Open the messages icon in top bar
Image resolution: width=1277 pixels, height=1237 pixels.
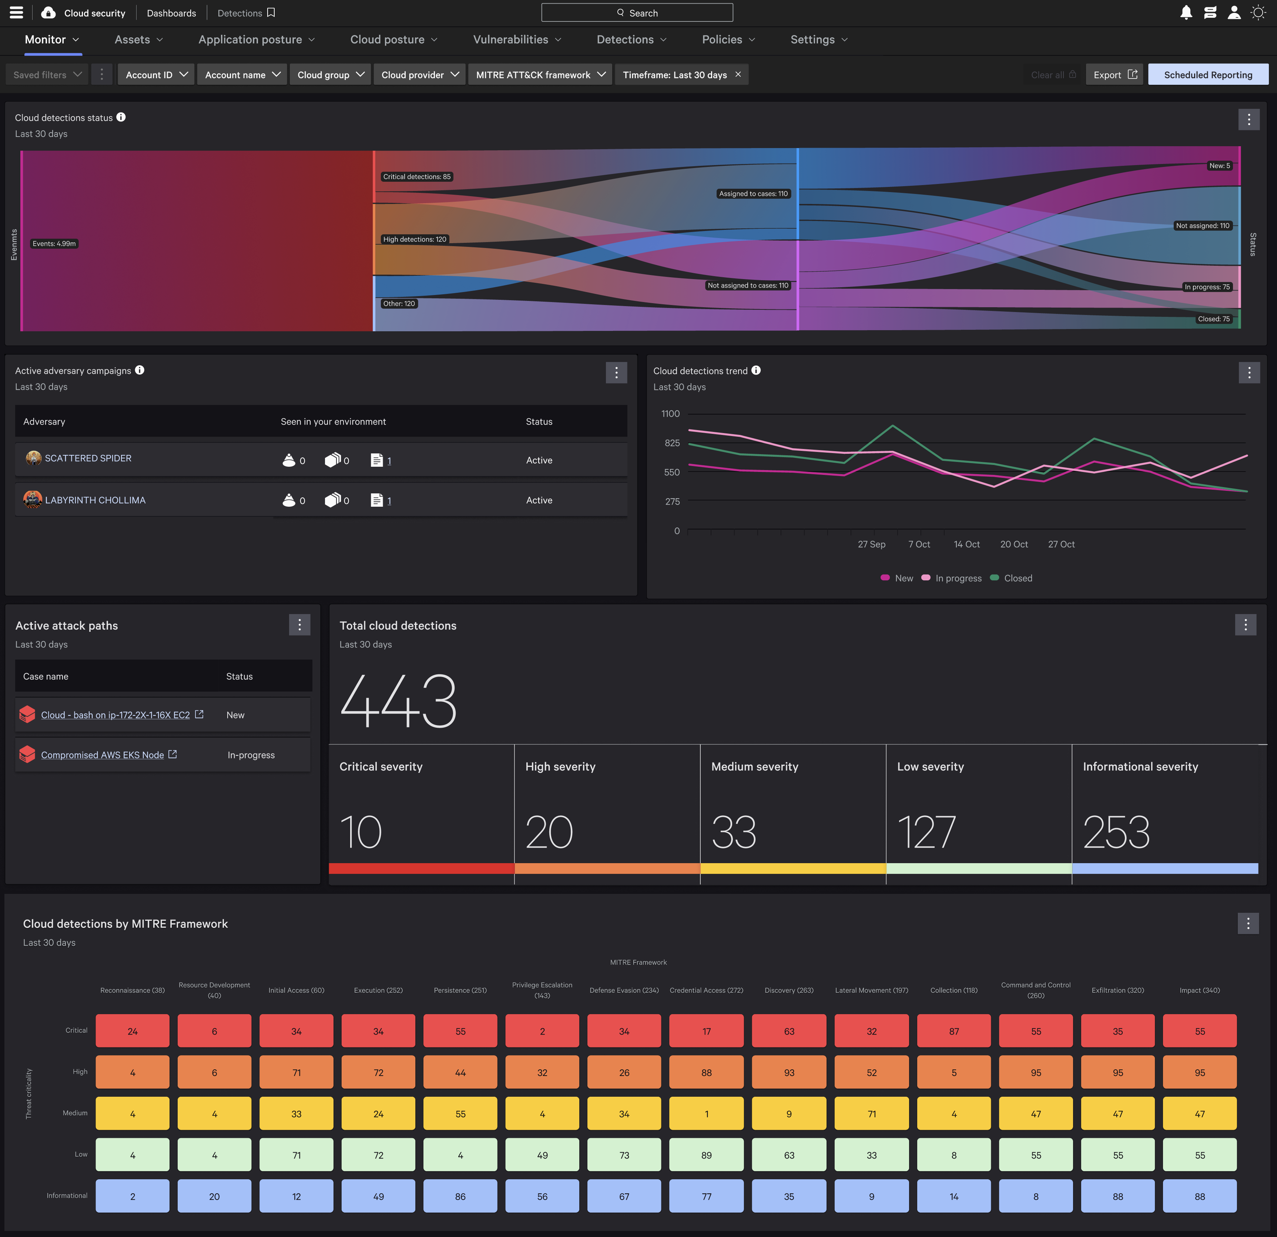pyautogui.click(x=1210, y=12)
